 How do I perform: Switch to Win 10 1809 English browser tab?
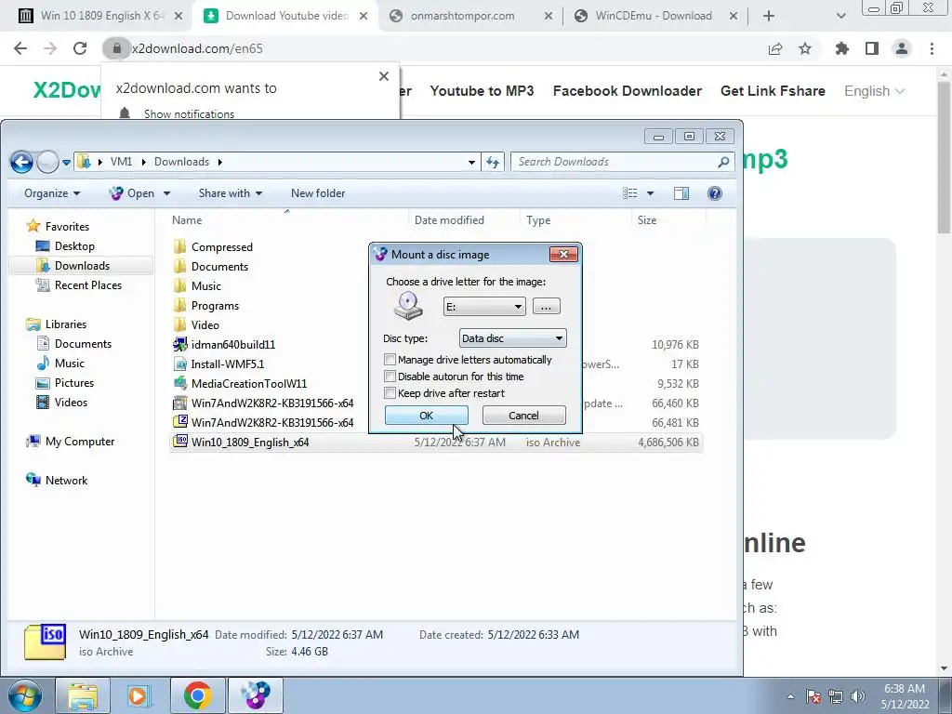click(100, 16)
